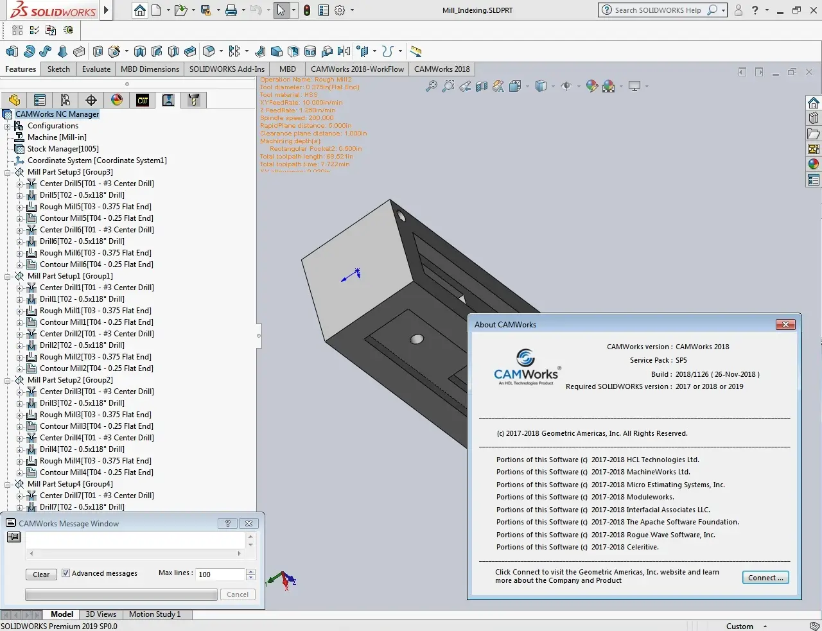Click the Edit Appearance icon
Screen dimensions: 822x631
pyautogui.click(x=592, y=86)
